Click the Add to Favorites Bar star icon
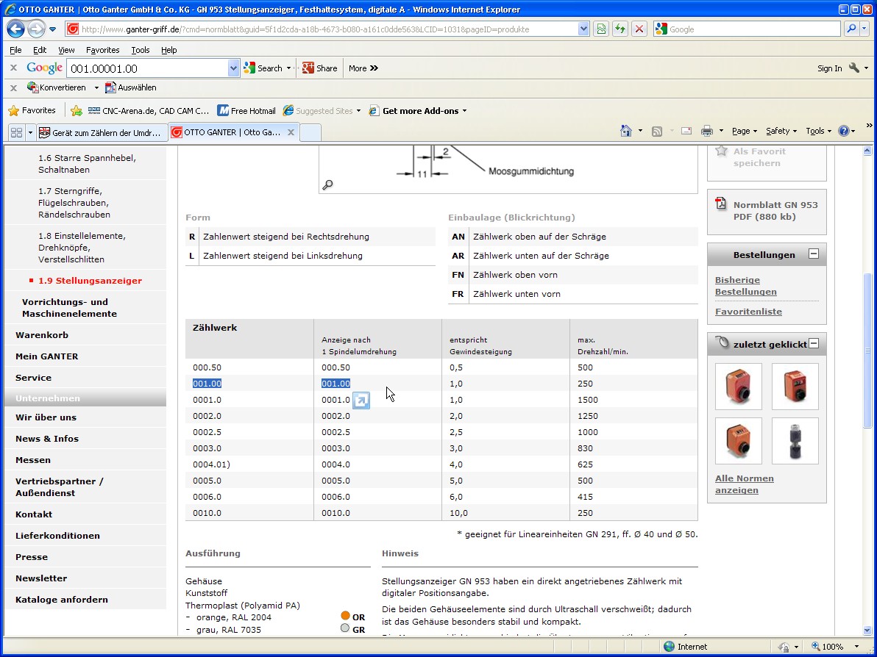Screen dimensions: 877x657 point(77,111)
